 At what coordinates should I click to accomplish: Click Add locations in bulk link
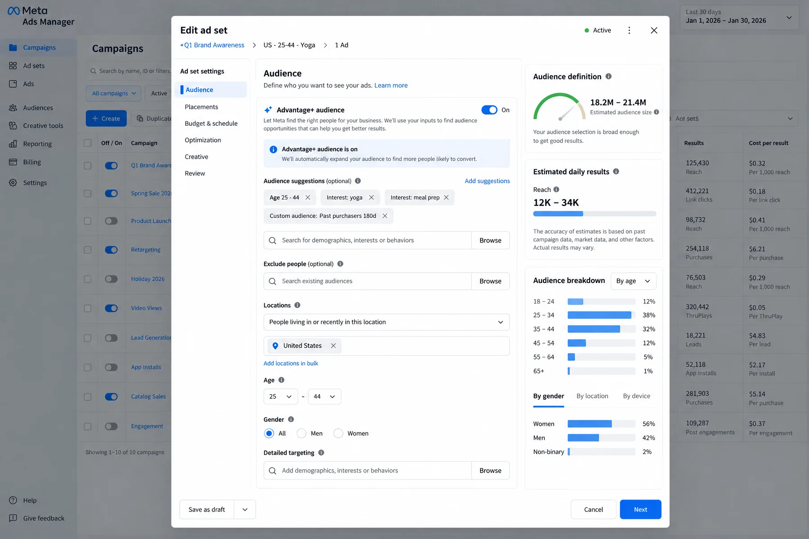click(291, 363)
